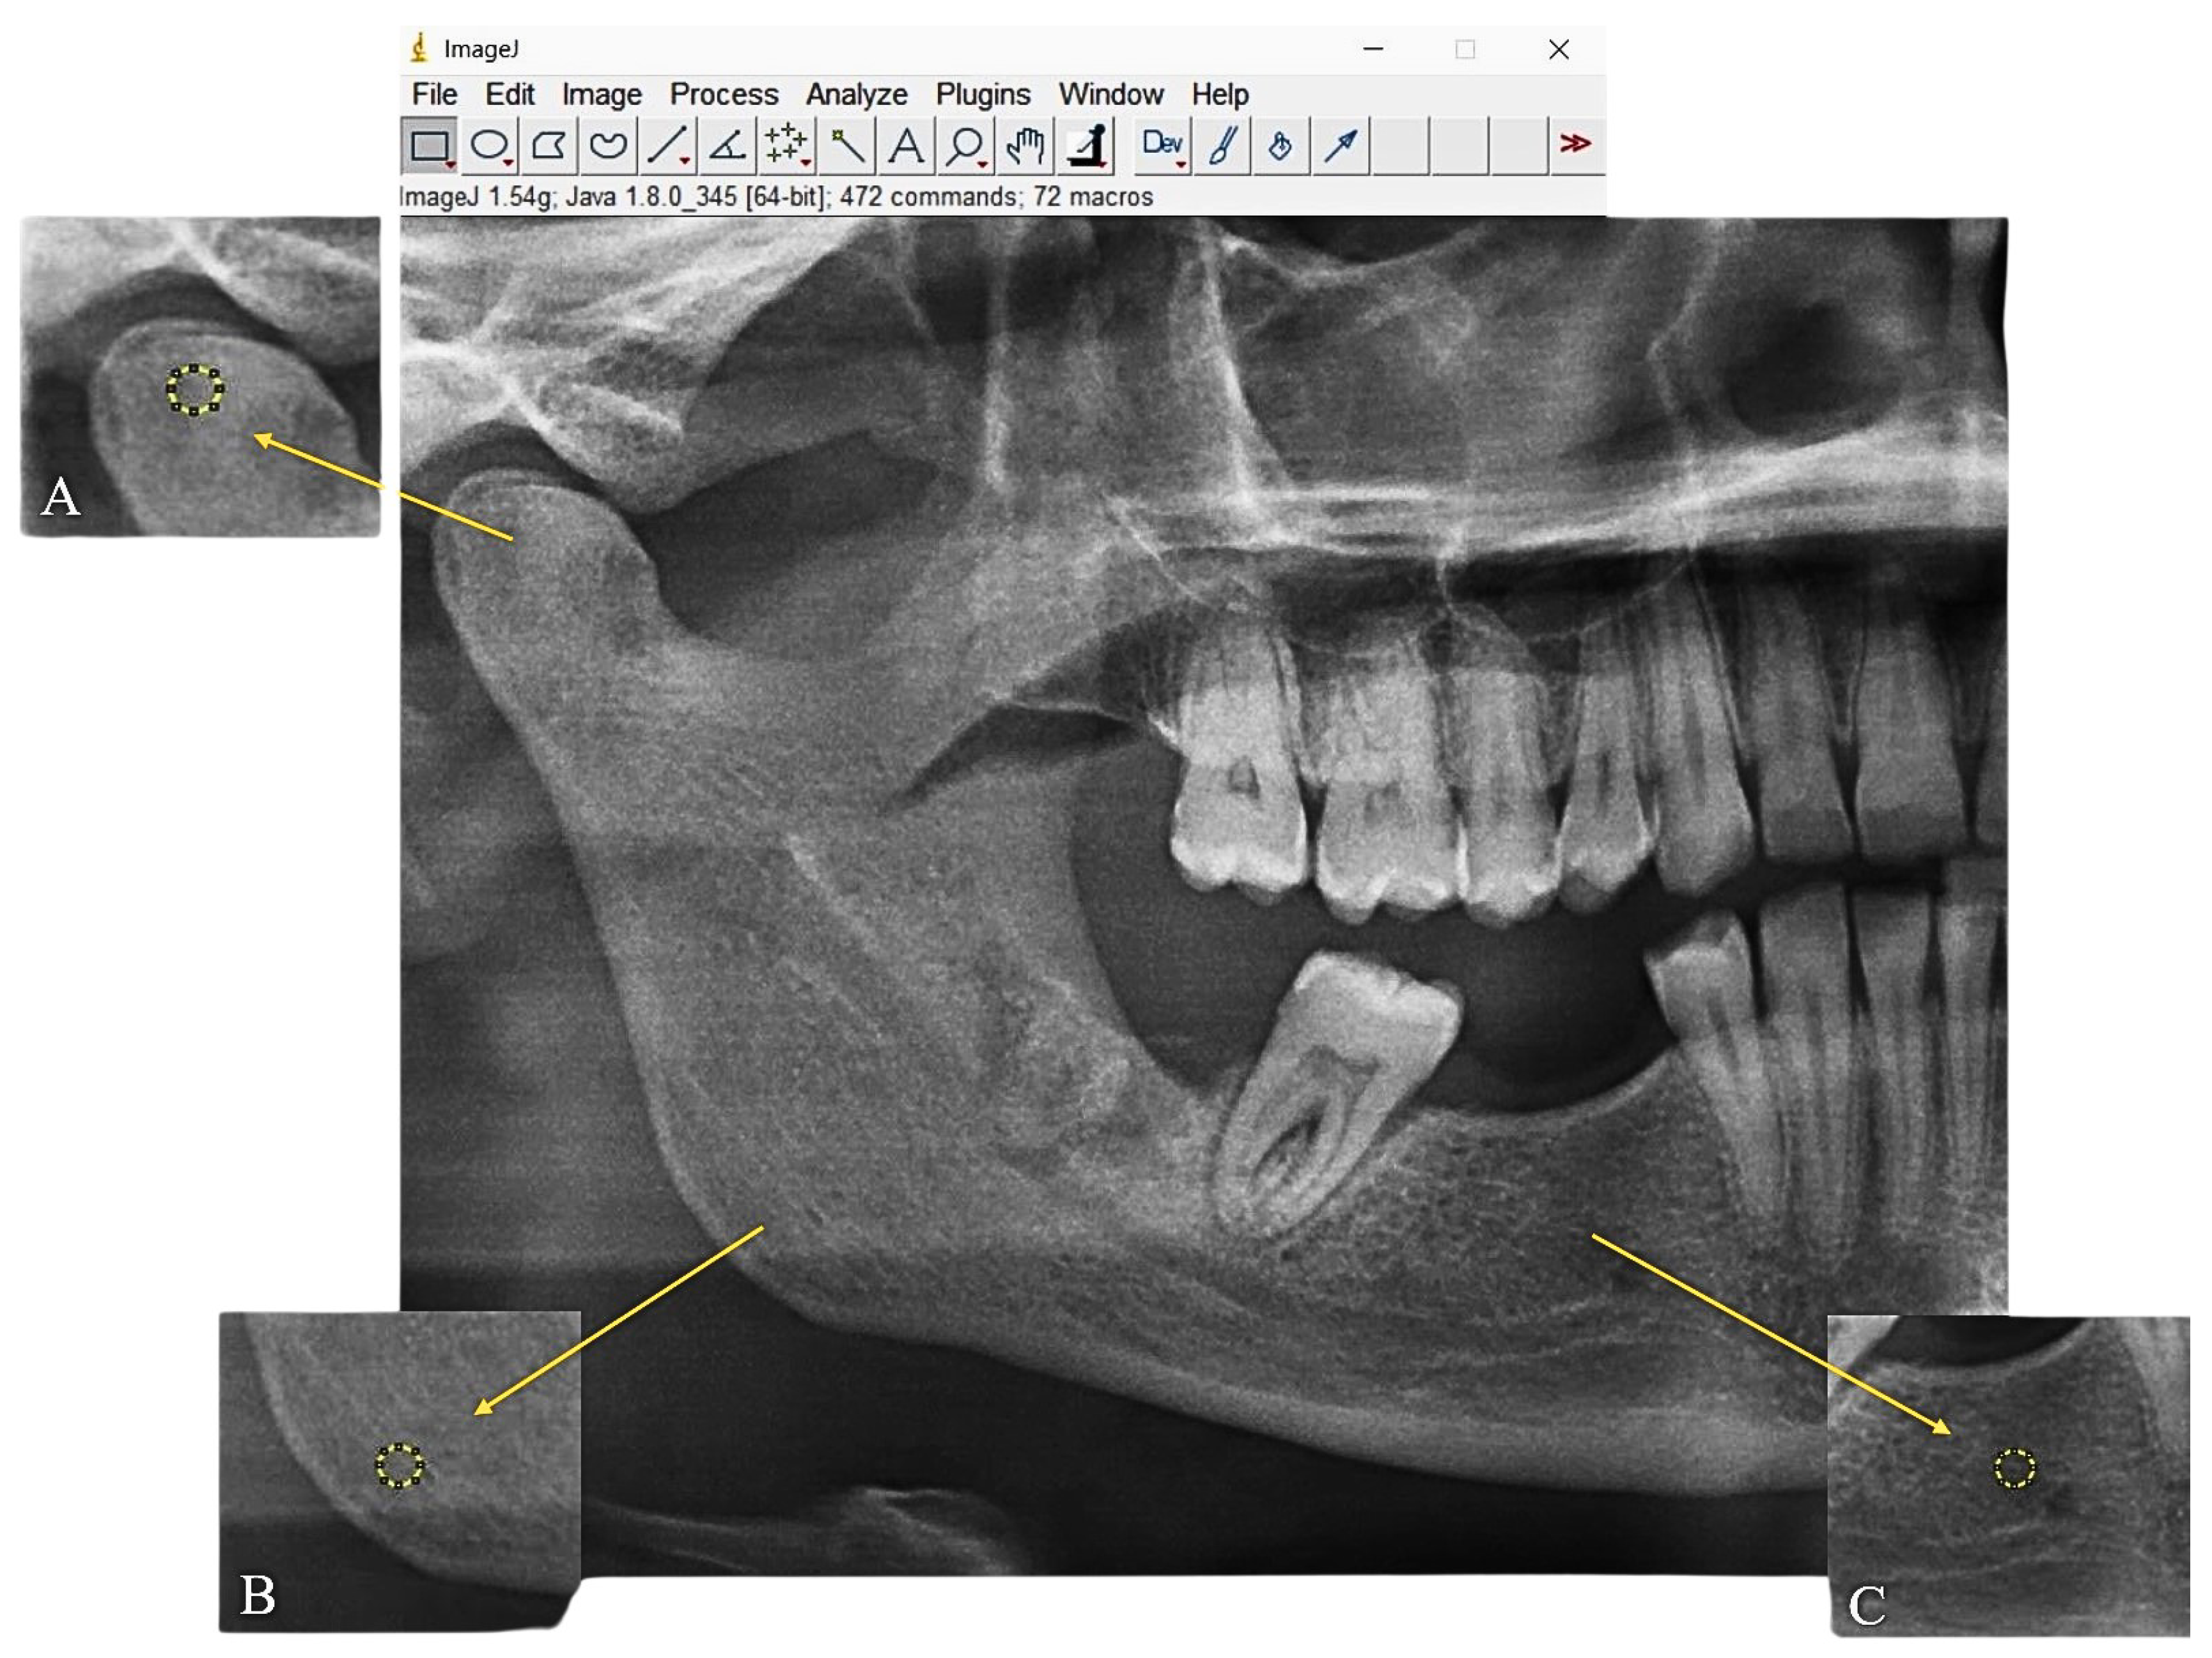Activate the Magnifying glass tool
2212x1658 pixels.
[x=965, y=146]
